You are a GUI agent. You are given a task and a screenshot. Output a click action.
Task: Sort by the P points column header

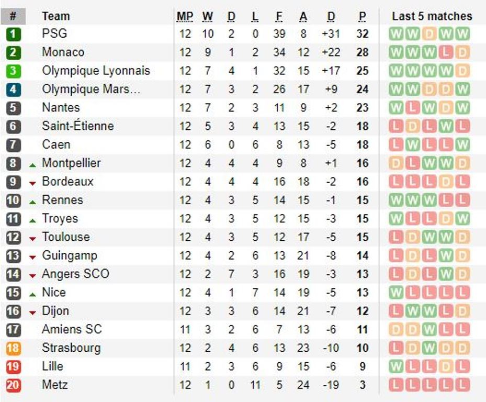pyautogui.click(x=362, y=17)
